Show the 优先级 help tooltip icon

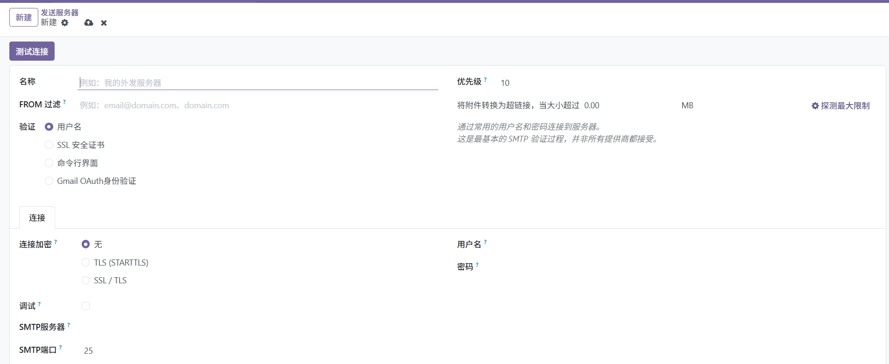coord(485,79)
